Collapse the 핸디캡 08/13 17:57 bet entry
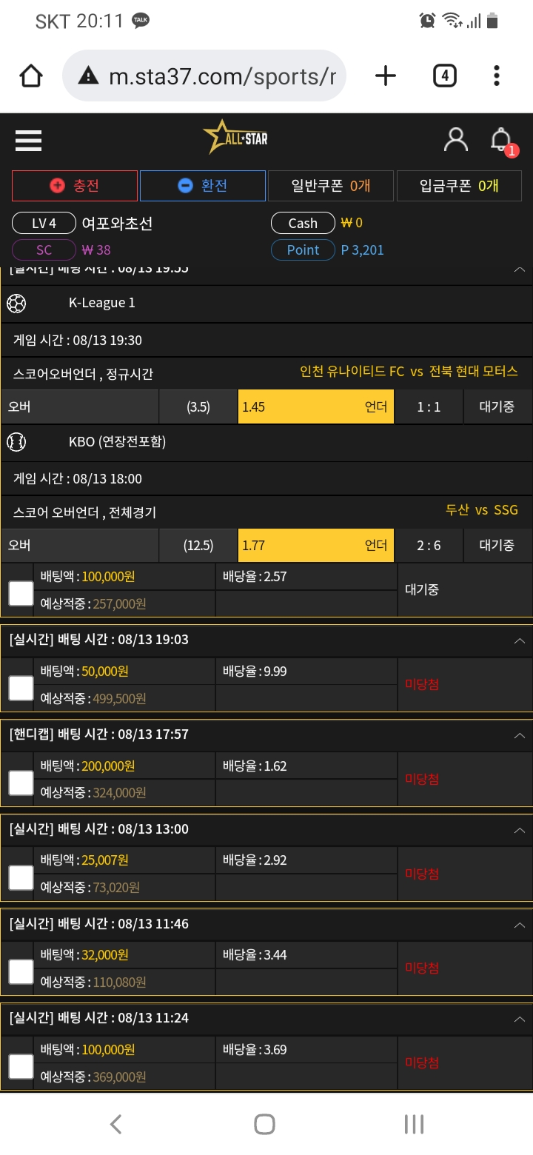The height and width of the screenshot is (1155, 533). [x=520, y=735]
